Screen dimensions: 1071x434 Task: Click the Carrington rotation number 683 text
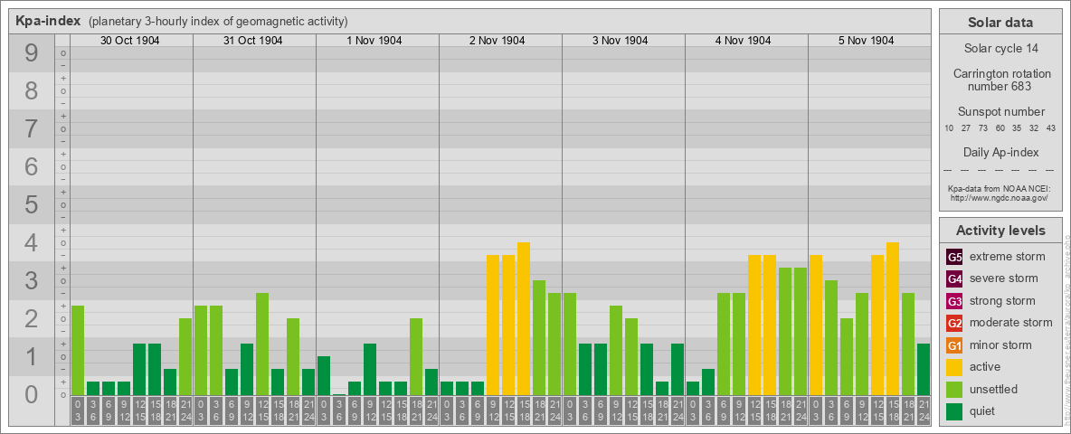click(x=1000, y=80)
